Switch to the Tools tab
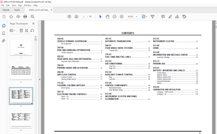Viewport: 217px width, 134px height. coord(17,10)
